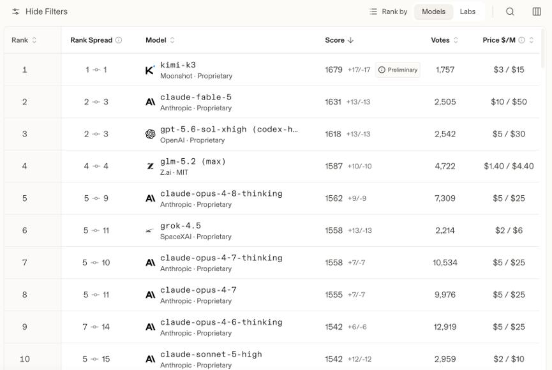Open the claude-opus-4-6-thinking model link
The image size is (552, 370).
221,322
